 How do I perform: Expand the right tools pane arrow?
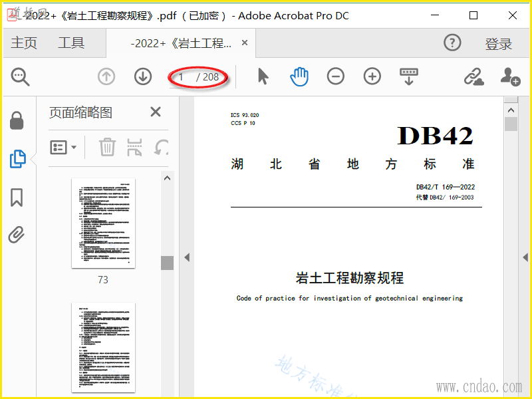coord(525,257)
